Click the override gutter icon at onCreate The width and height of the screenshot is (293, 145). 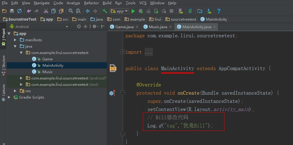click(x=112, y=93)
